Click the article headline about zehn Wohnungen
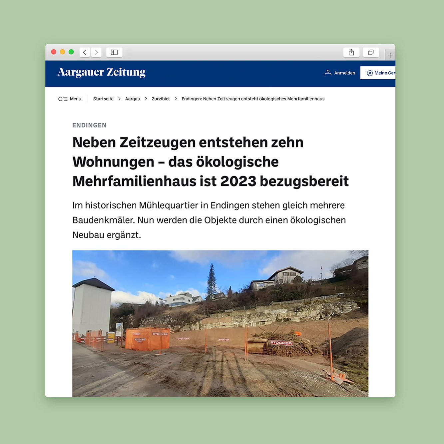Viewport: 444px width, 444px height. (210, 162)
